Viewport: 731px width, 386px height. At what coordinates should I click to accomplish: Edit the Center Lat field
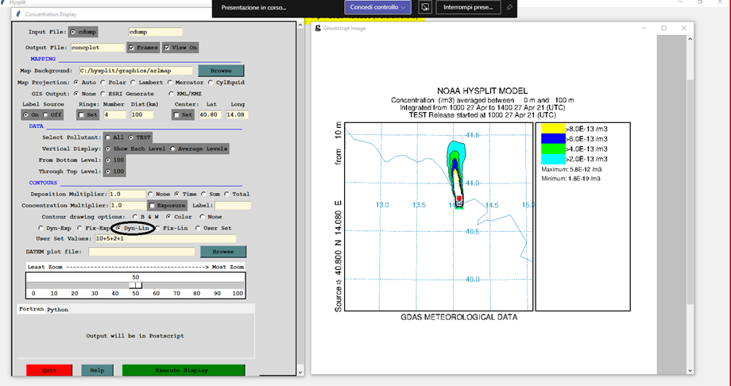pos(210,114)
